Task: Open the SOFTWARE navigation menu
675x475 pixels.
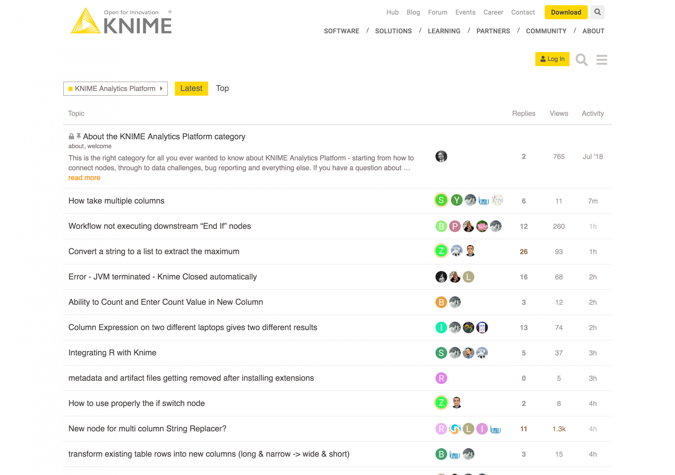Action: [x=341, y=31]
